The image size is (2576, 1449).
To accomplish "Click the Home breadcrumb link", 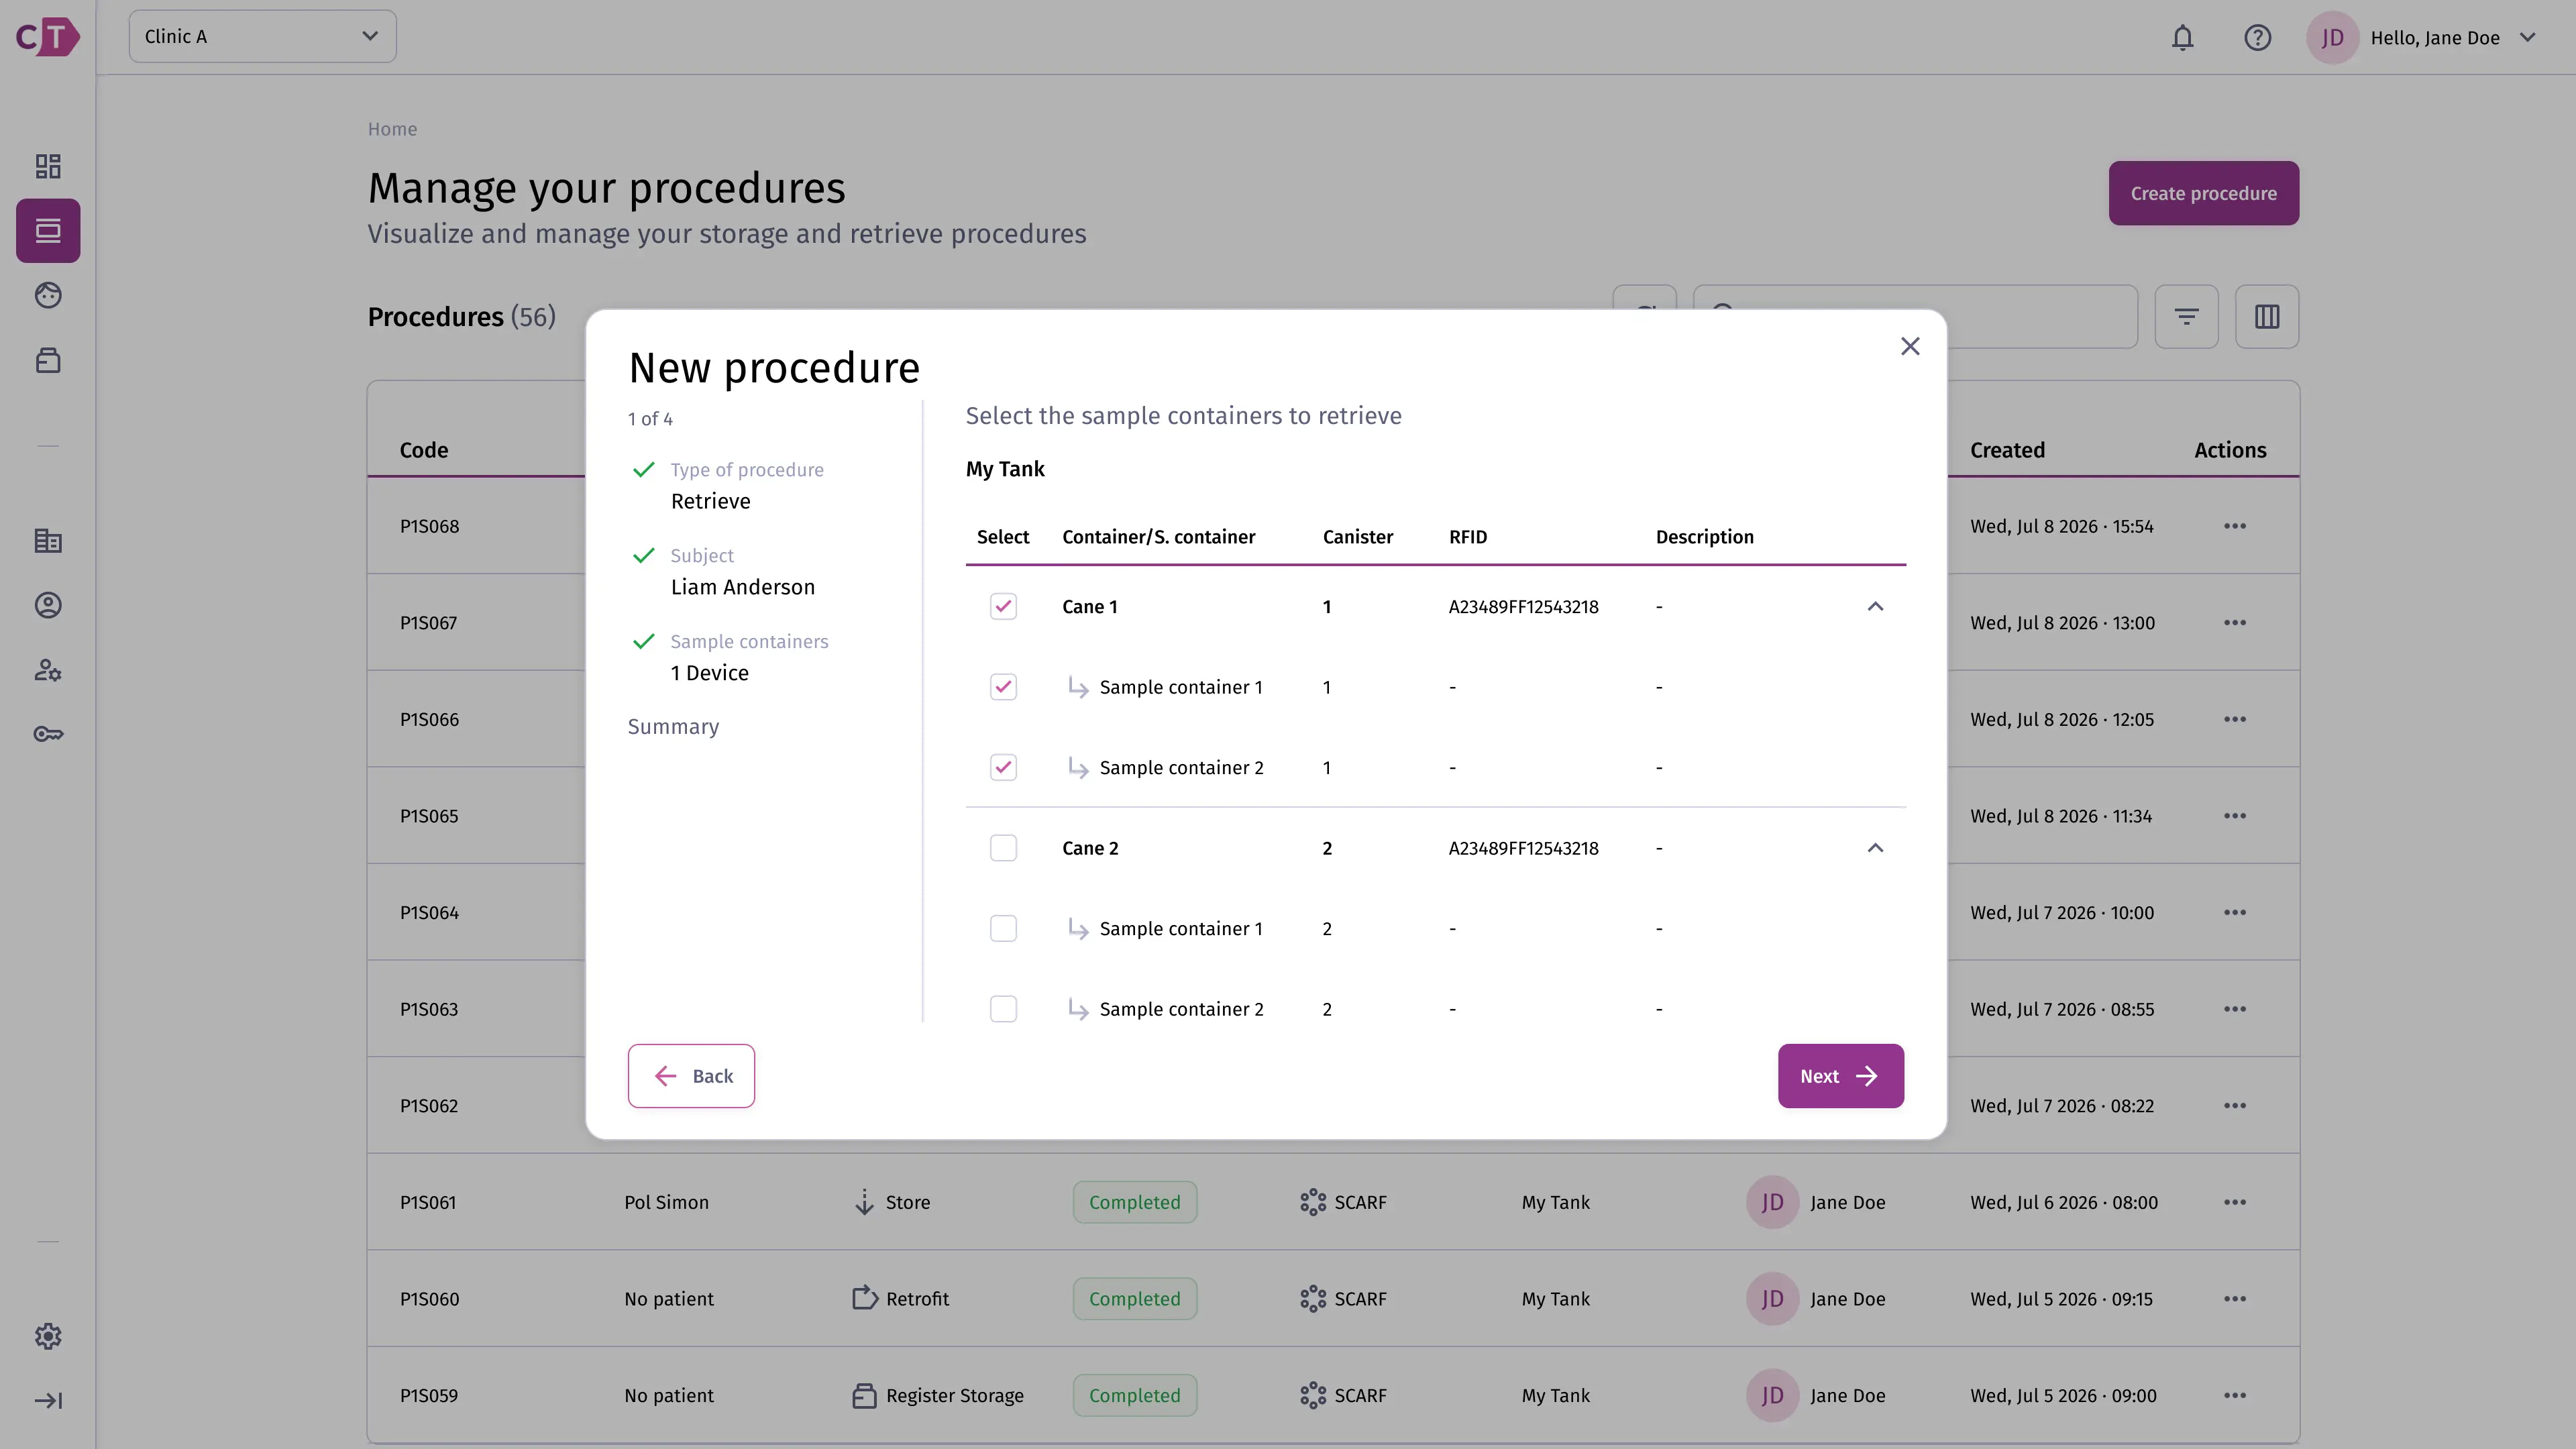I will point(392,129).
